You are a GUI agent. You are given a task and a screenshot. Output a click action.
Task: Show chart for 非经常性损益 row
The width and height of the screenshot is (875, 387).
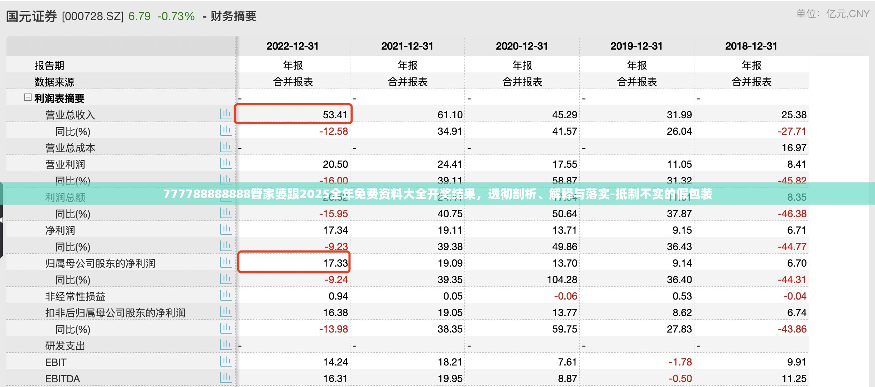pos(226,296)
